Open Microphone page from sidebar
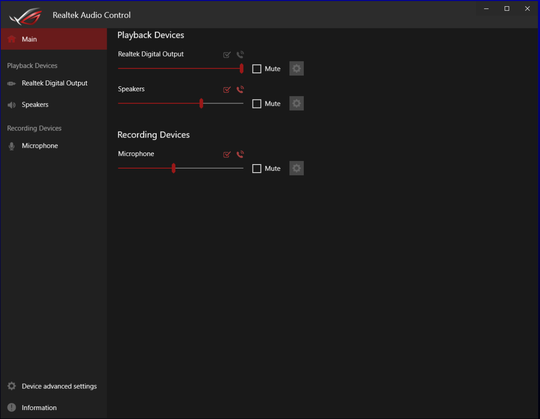540x419 pixels. pos(40,146)
